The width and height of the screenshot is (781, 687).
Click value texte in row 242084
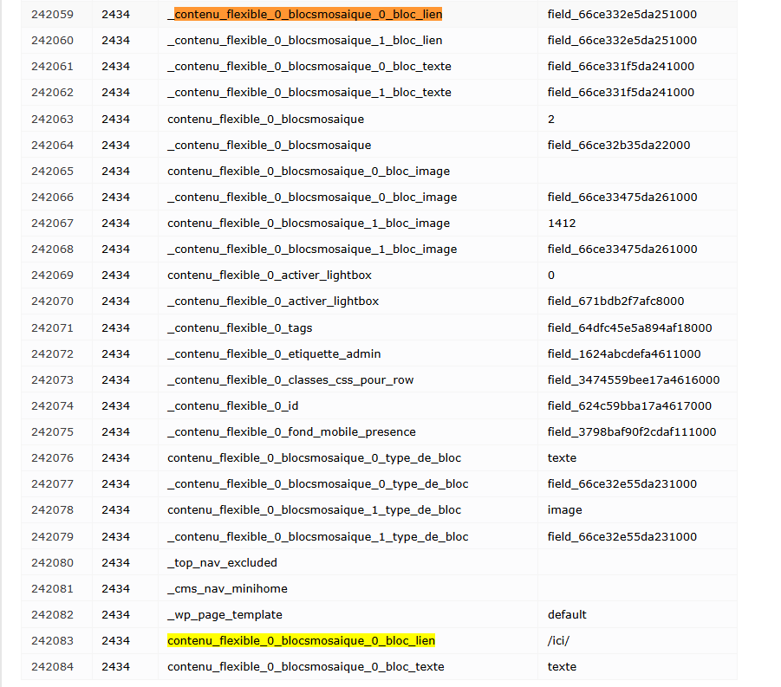point(562,666)
